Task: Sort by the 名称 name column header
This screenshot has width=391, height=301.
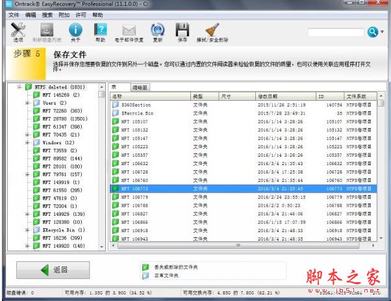Action: (151, 96)
